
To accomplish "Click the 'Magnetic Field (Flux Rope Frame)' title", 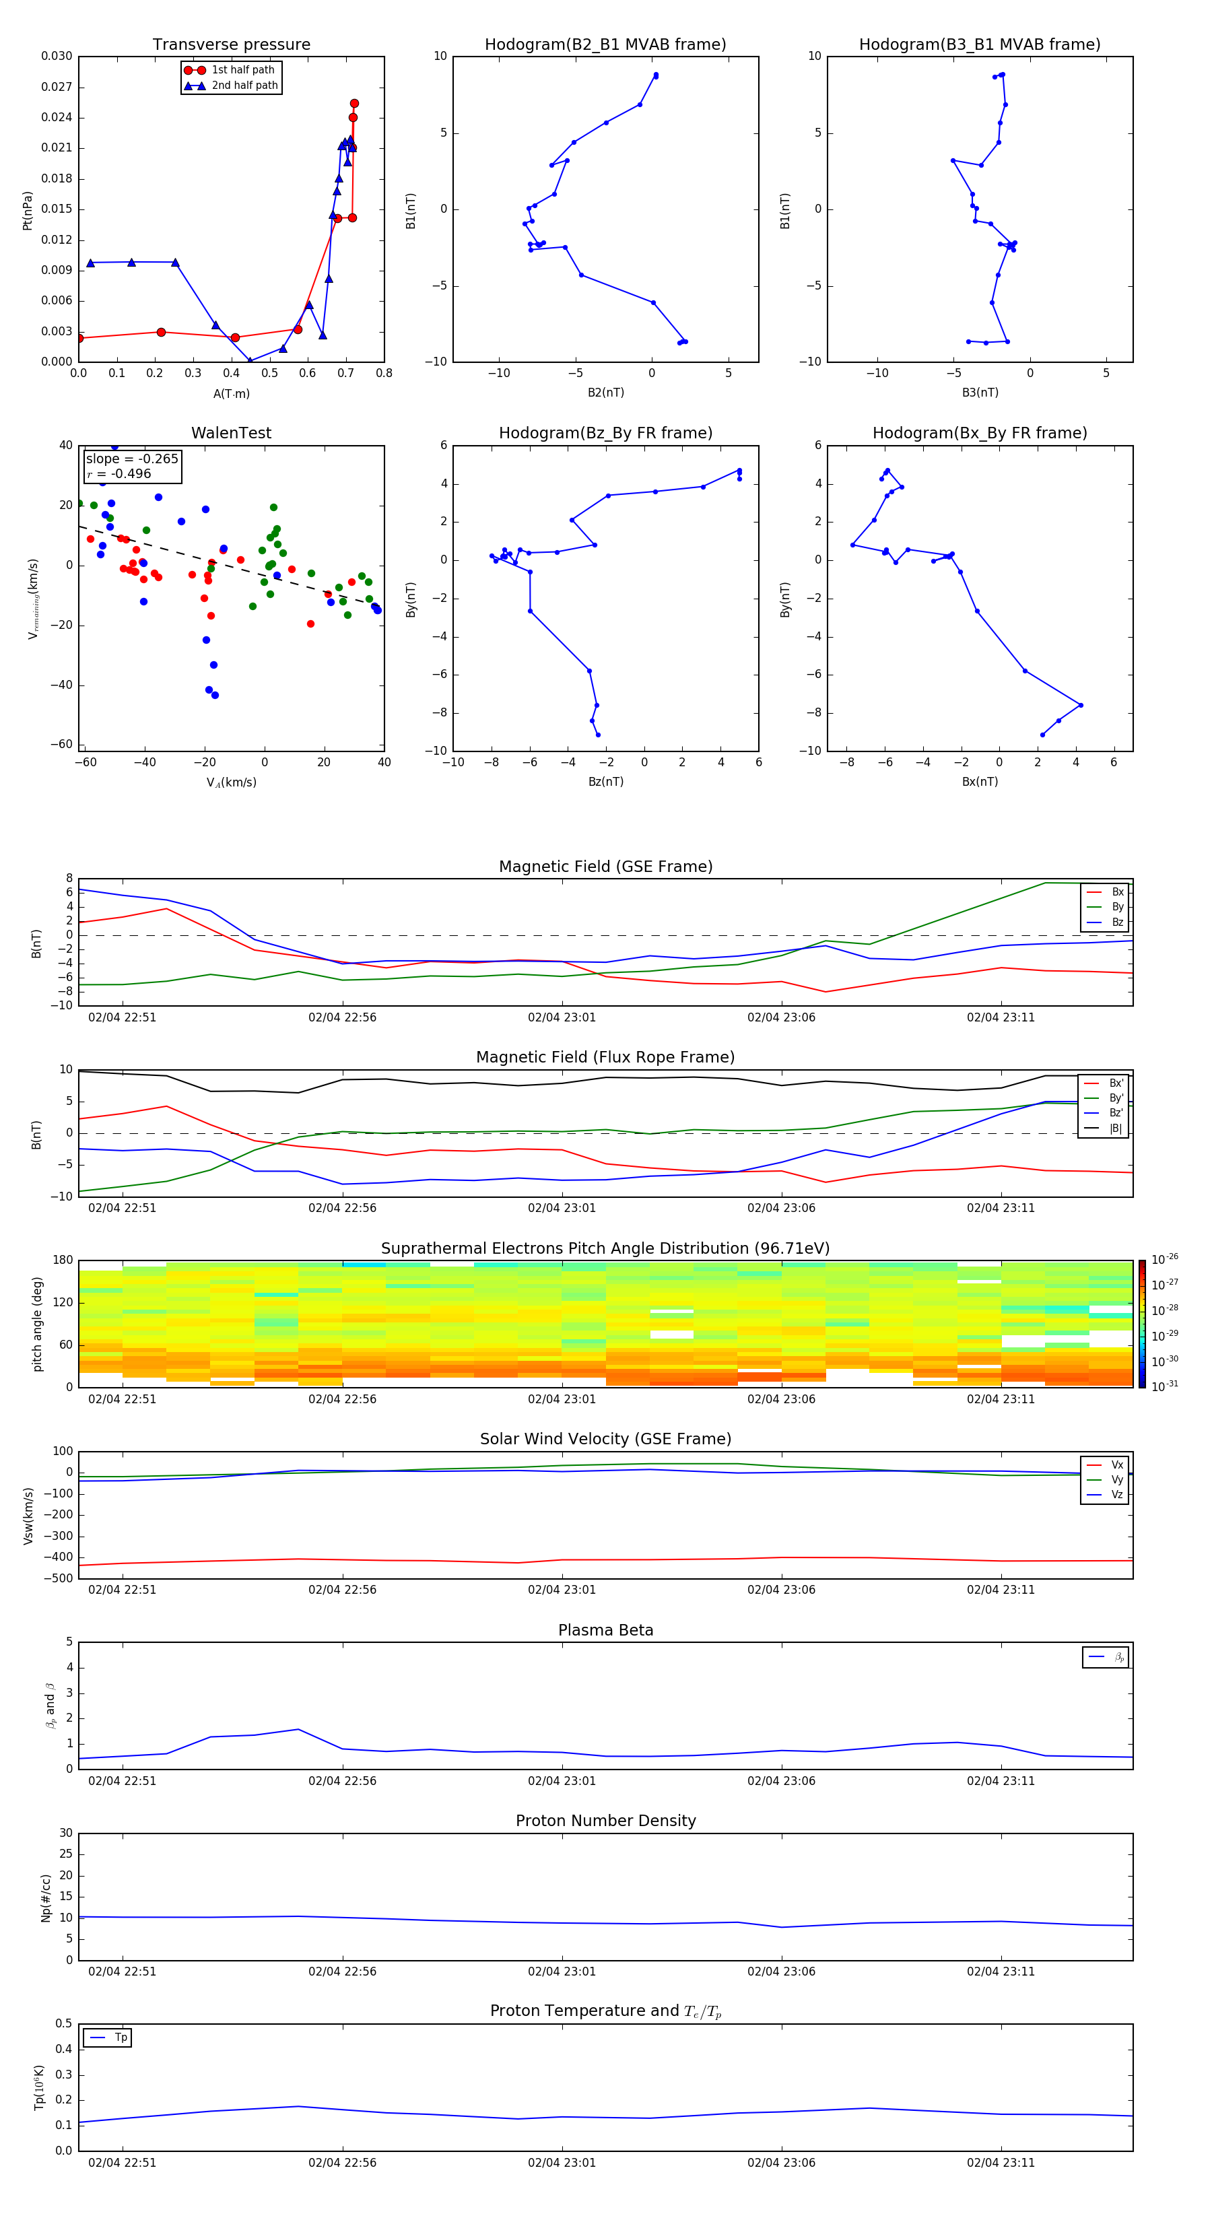I will (605, 1058).
